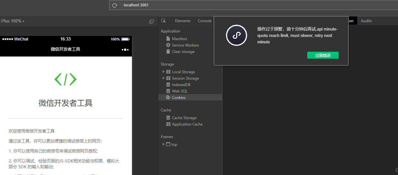Click the Service Workers gear icon
The image size is (398, 175).
coord(168,45)
